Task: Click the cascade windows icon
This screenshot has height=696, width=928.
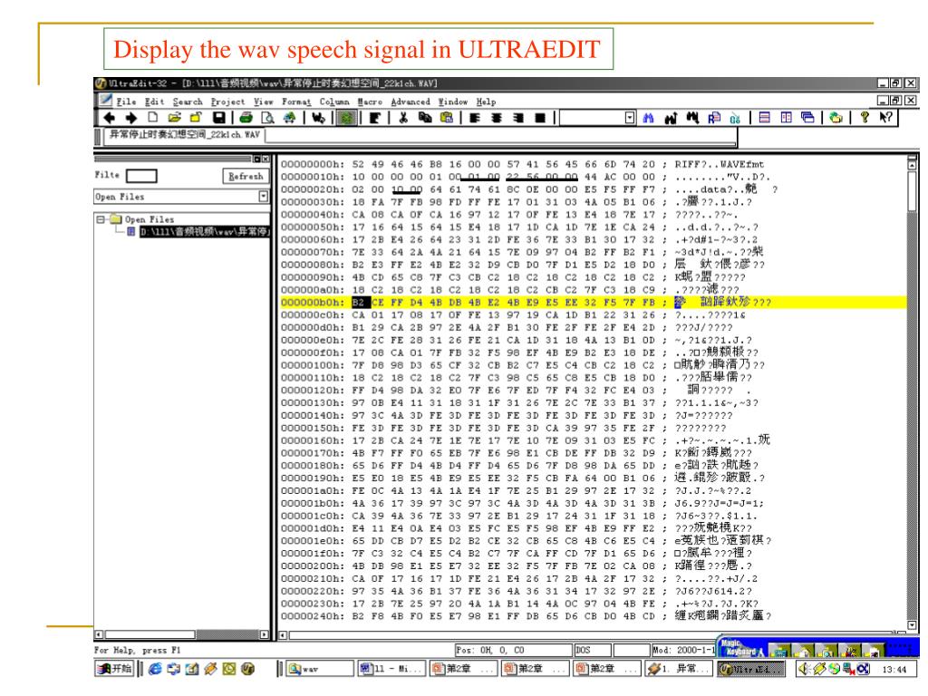Action: pos(807,118)
